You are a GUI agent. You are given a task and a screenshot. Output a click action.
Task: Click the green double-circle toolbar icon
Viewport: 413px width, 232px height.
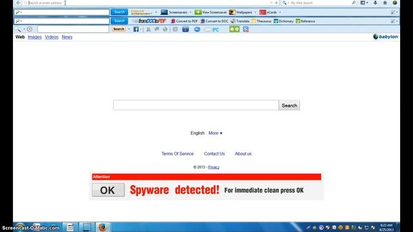234,29
